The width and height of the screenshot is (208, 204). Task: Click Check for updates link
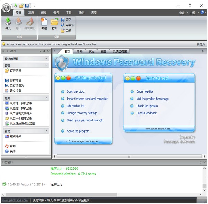[147, 106]
